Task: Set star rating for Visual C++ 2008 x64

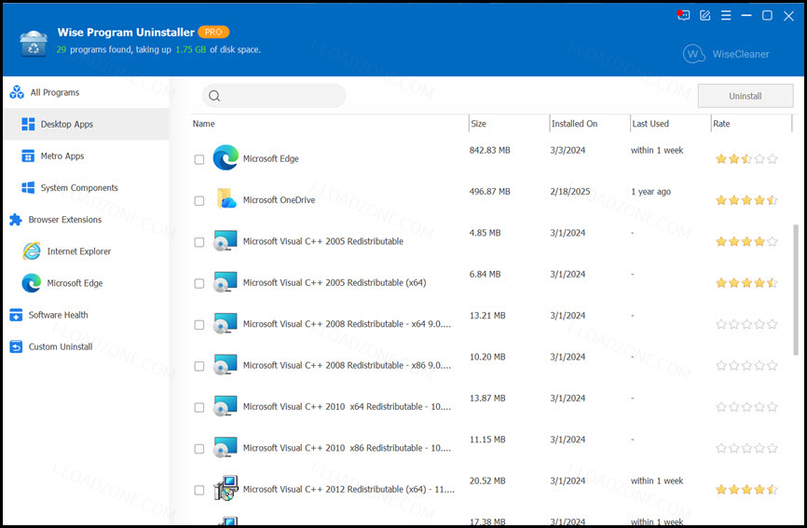Action: coord(746,324)
